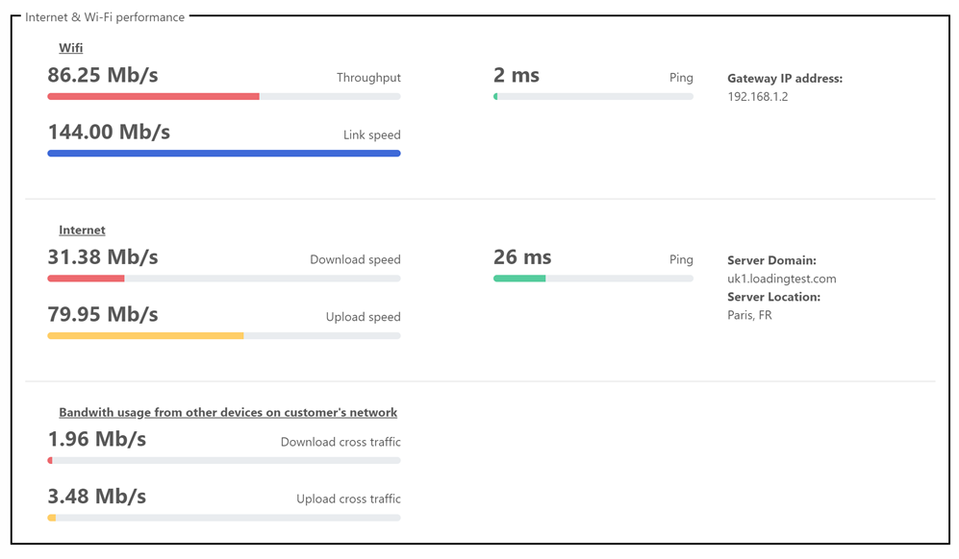Image resolution: width=959 pixels, height=559 pixels.
Task: Click the Upload cross traffic bar
Action: coord(224,518)
